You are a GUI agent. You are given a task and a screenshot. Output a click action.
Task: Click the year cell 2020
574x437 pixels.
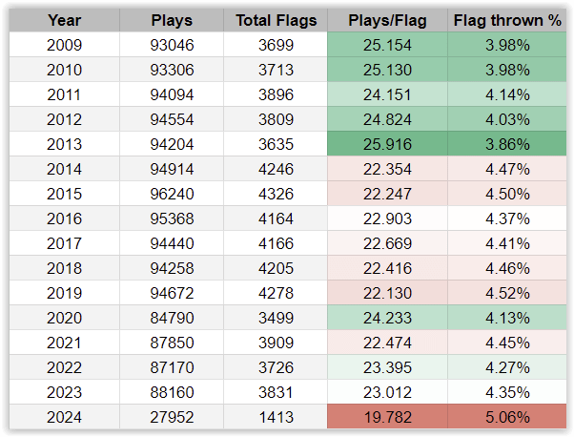[65, 318]
